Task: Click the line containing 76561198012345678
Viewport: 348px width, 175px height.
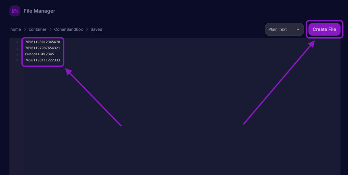Action: click(42, 42)
